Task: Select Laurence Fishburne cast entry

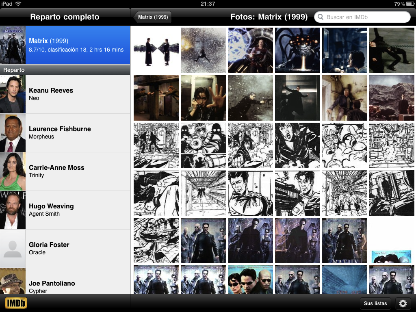Action: [x=77, y=133]
